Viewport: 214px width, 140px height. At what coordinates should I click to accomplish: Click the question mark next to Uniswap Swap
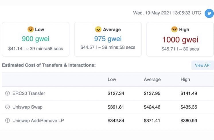coord(7,107)
